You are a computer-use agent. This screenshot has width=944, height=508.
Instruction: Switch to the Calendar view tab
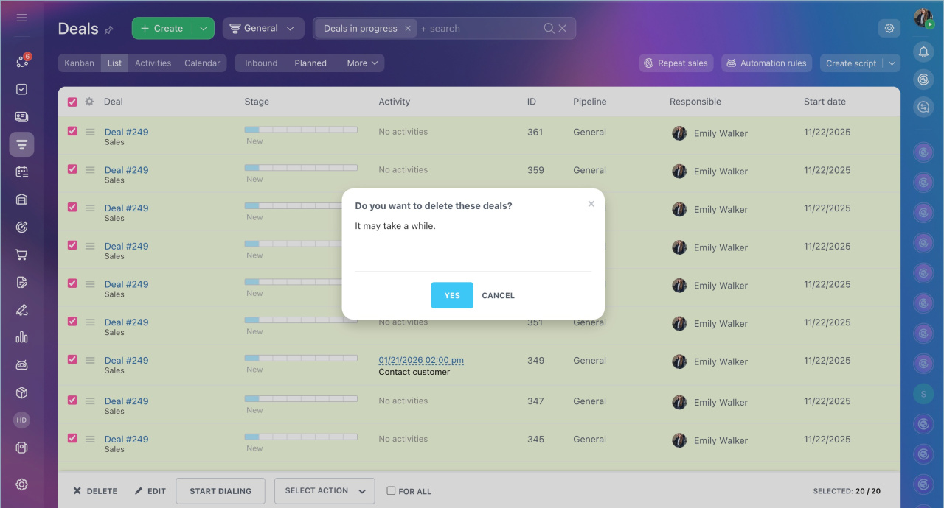pyautogui.click(x=202, y=63)
